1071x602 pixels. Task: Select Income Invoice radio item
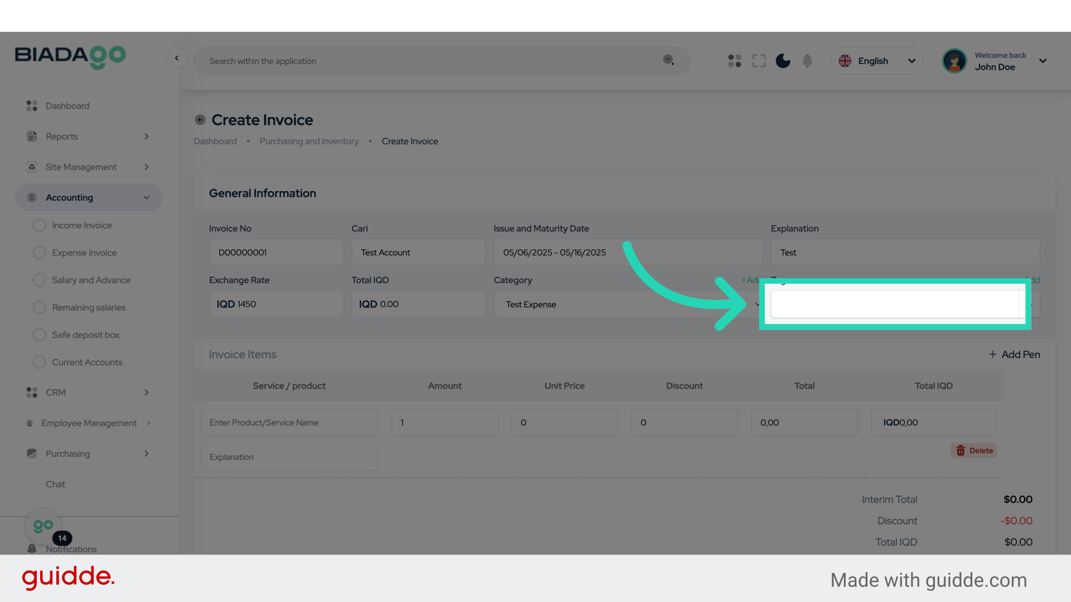81,225
